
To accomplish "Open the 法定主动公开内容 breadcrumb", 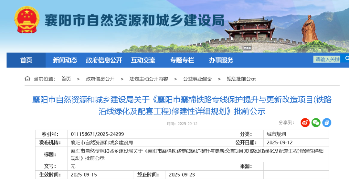I will (x=149, y=79).
